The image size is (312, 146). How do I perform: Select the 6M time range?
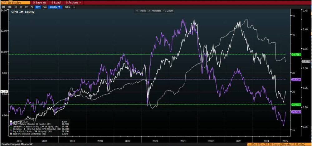pyautogui.click(x=3, y=7)
